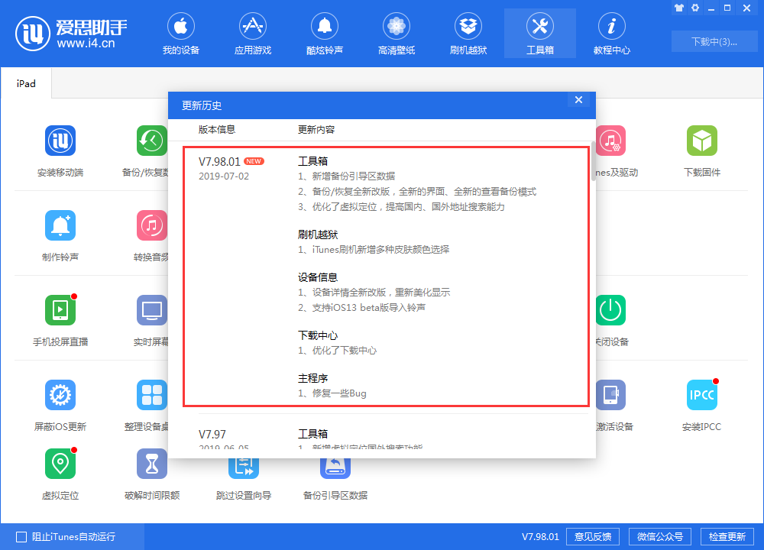This screenshot has width=764, height=550.
Task: Click the 意见反馈 feedback button
Action: point(593,536)
